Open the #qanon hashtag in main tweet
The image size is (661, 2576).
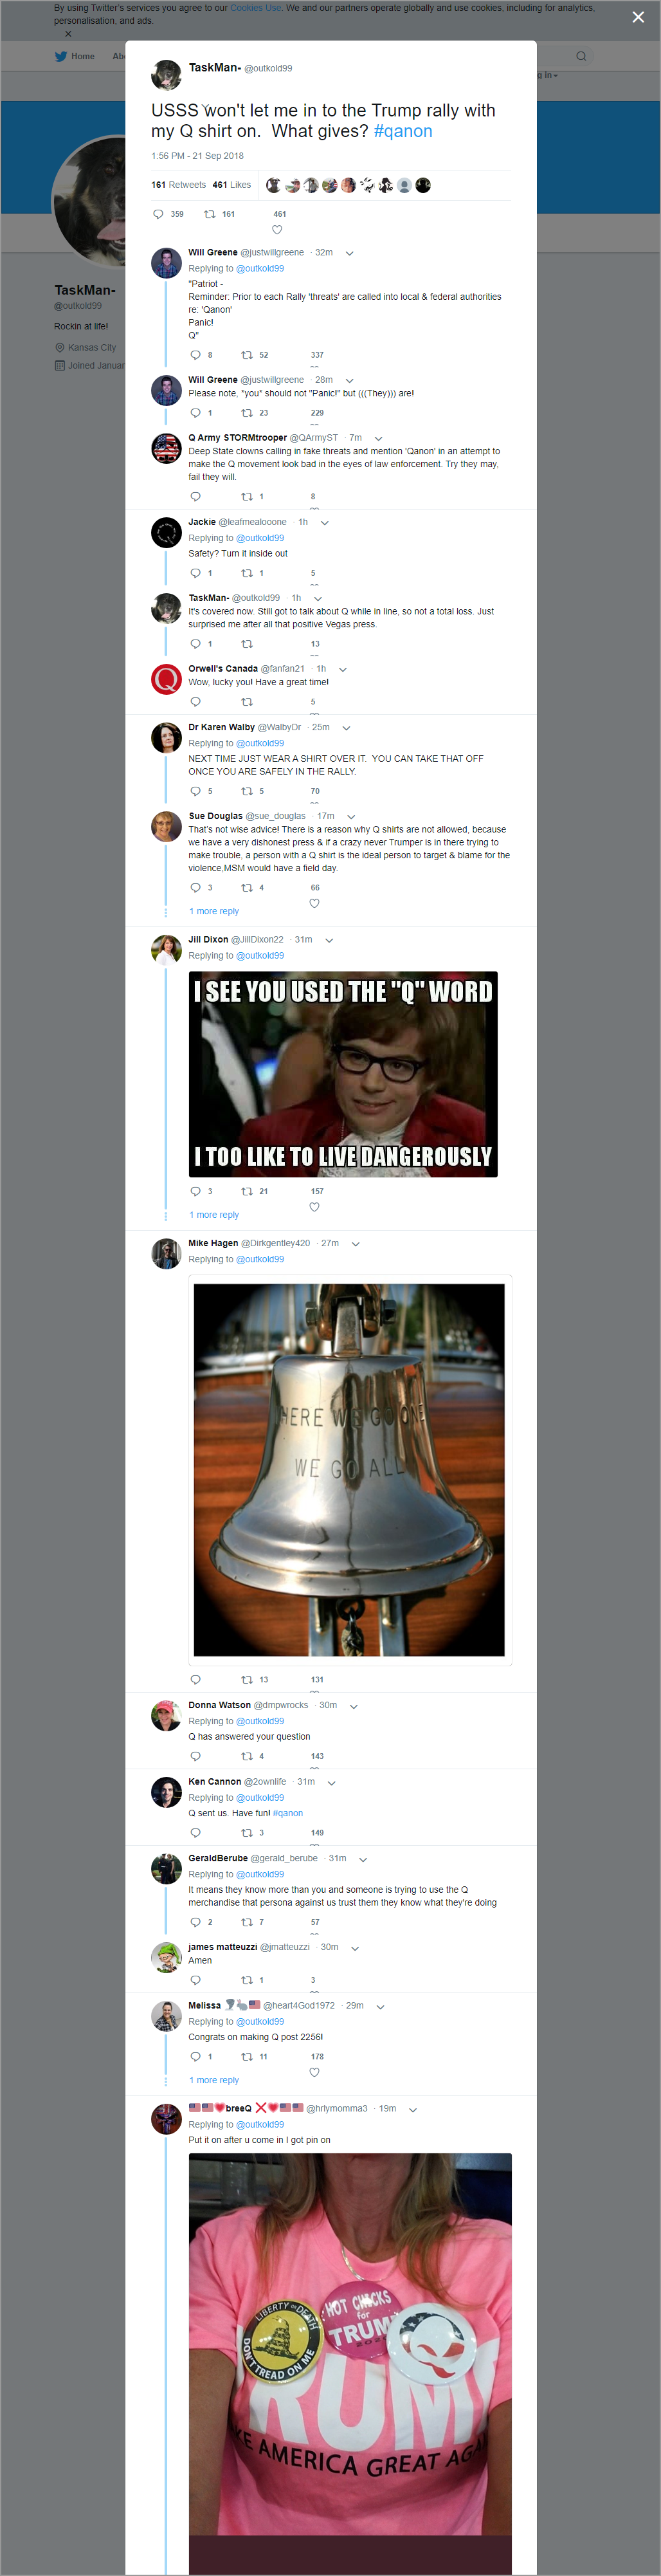point(403,131)
